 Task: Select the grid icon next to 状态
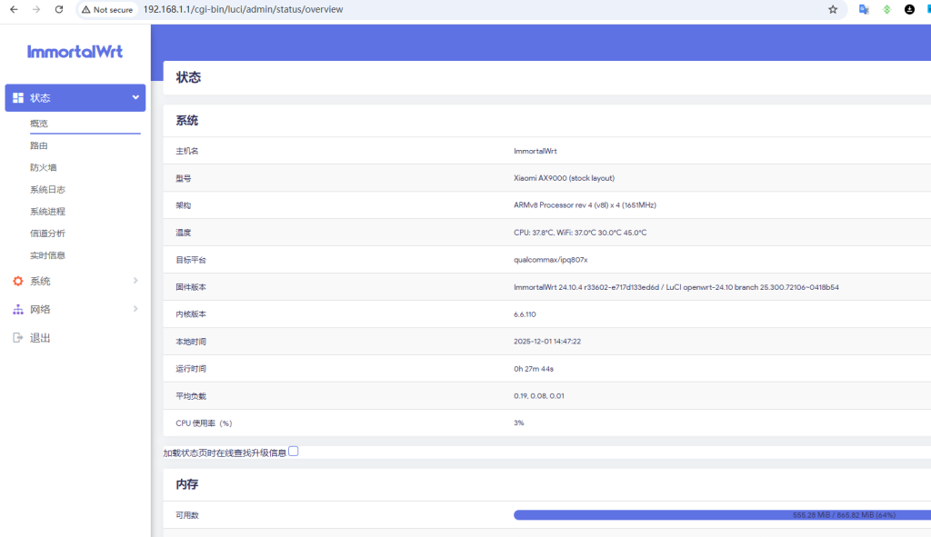18,97
